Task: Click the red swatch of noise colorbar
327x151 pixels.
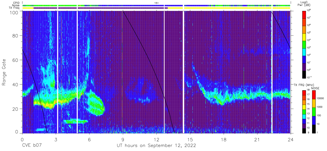Action: click(313, 95)
